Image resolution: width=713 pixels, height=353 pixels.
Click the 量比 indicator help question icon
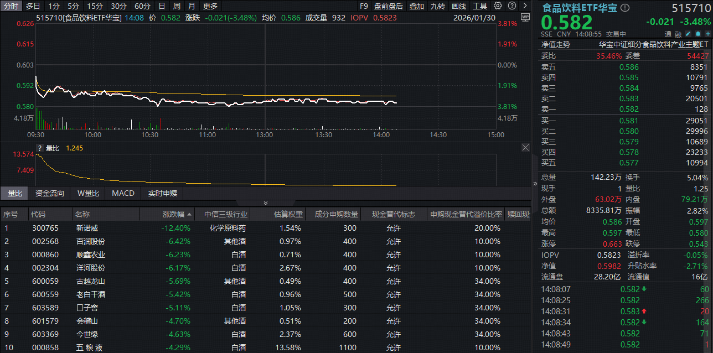[x=39, y=148]
